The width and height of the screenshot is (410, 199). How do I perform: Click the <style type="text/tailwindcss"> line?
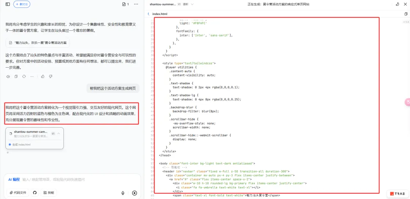(x=189, y=63)
